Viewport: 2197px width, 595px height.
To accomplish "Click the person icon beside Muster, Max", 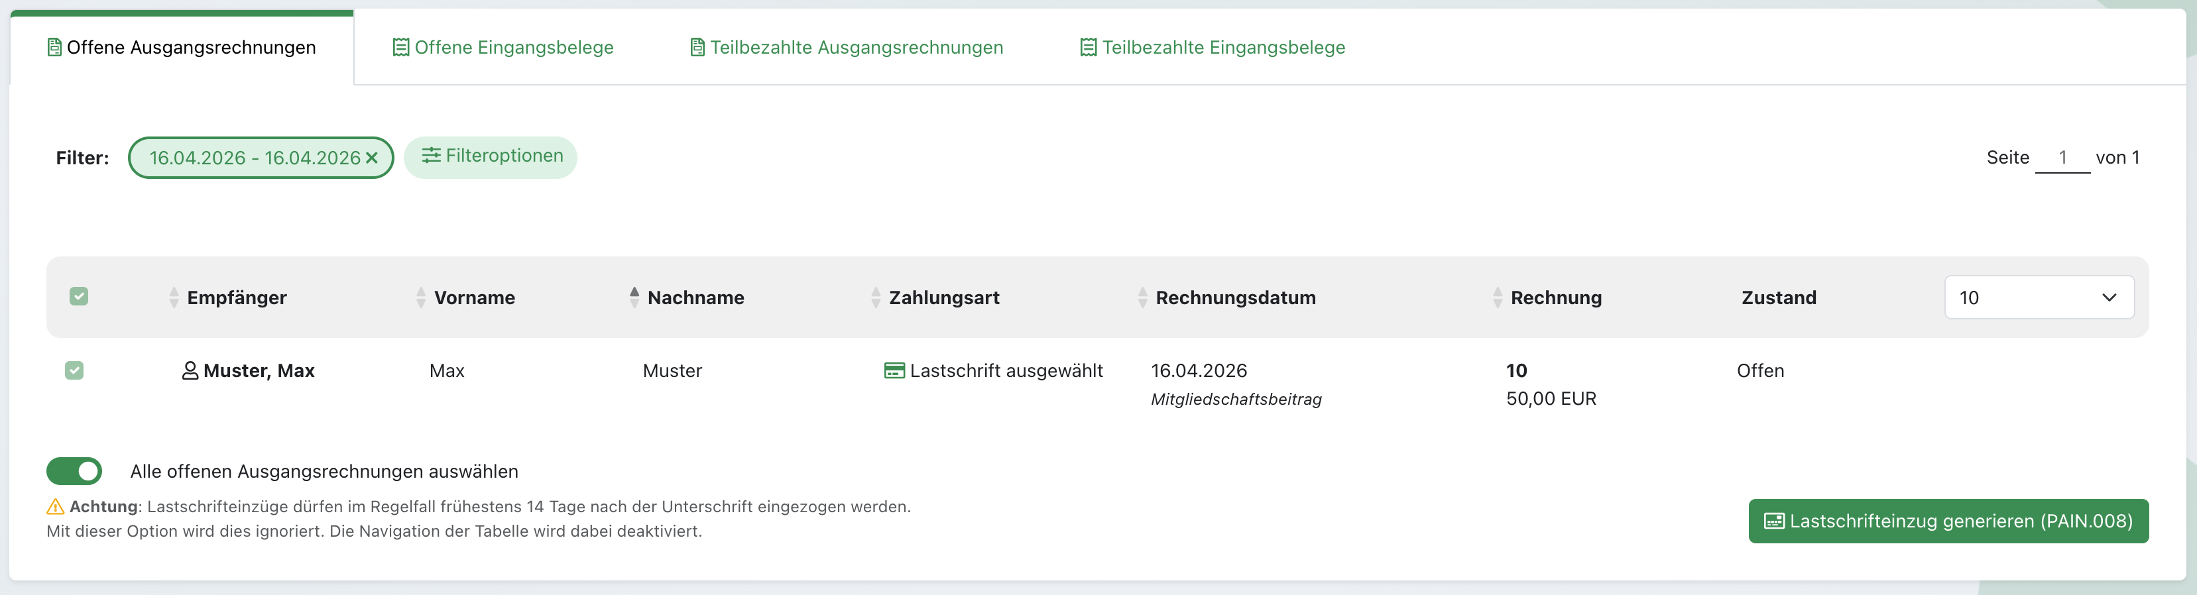I will [190, 371].
